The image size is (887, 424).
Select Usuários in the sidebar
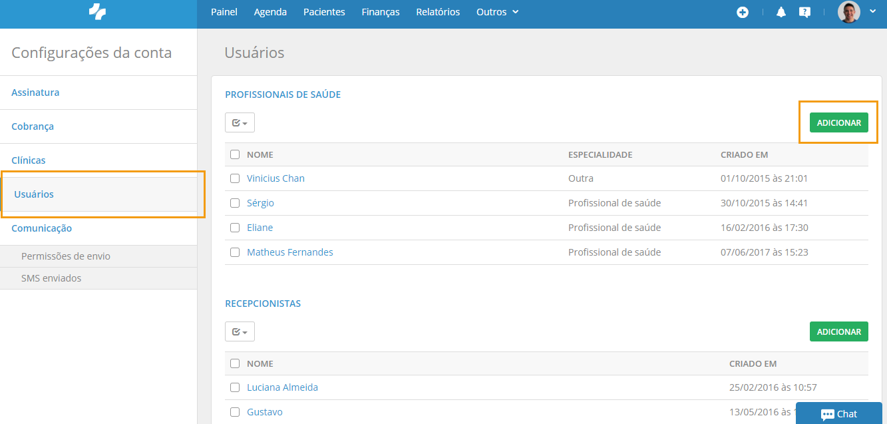pyautogui.click(x=100, y=194)
